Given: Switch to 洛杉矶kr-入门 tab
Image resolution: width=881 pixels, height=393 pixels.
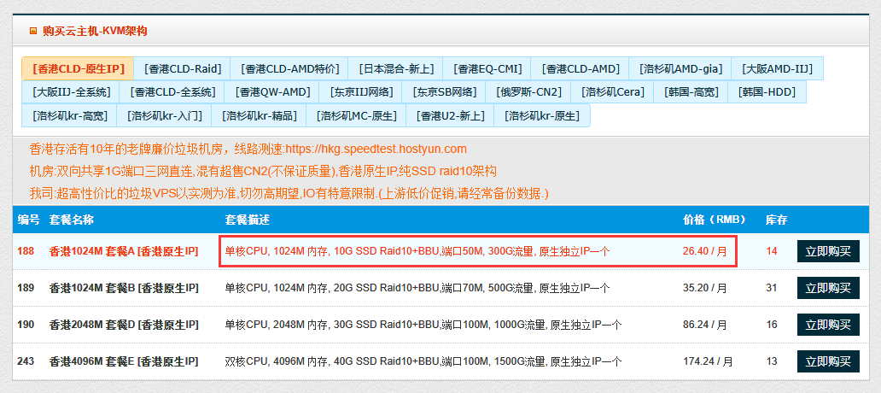Looking at the screenshot, I should point(164,116).
